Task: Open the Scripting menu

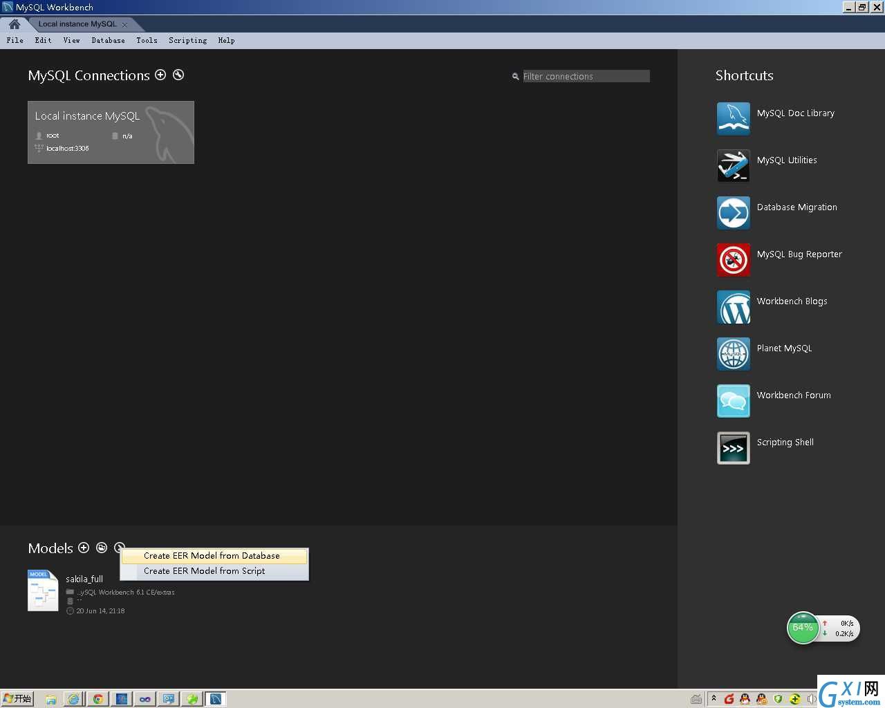Action: click(188, 41)
